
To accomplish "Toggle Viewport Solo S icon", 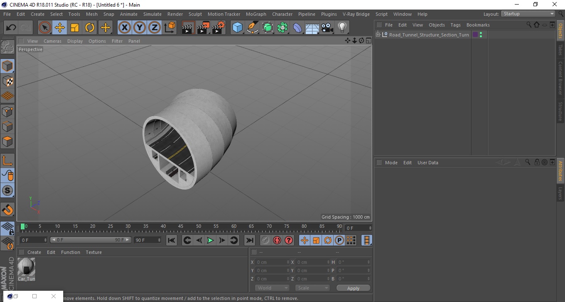I will pyautogui.click(x=7, y=190).
